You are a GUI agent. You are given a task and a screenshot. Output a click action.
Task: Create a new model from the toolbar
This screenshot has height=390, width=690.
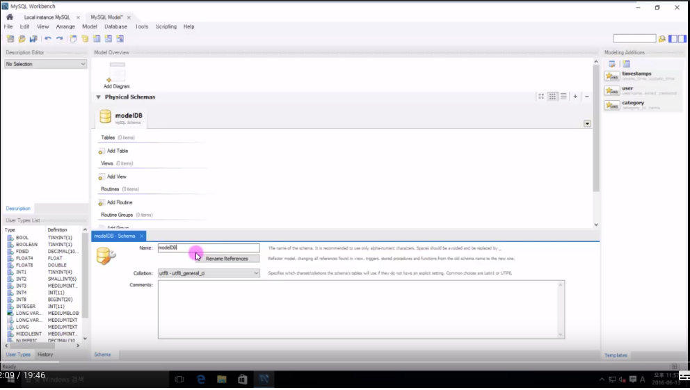[10, 39]
